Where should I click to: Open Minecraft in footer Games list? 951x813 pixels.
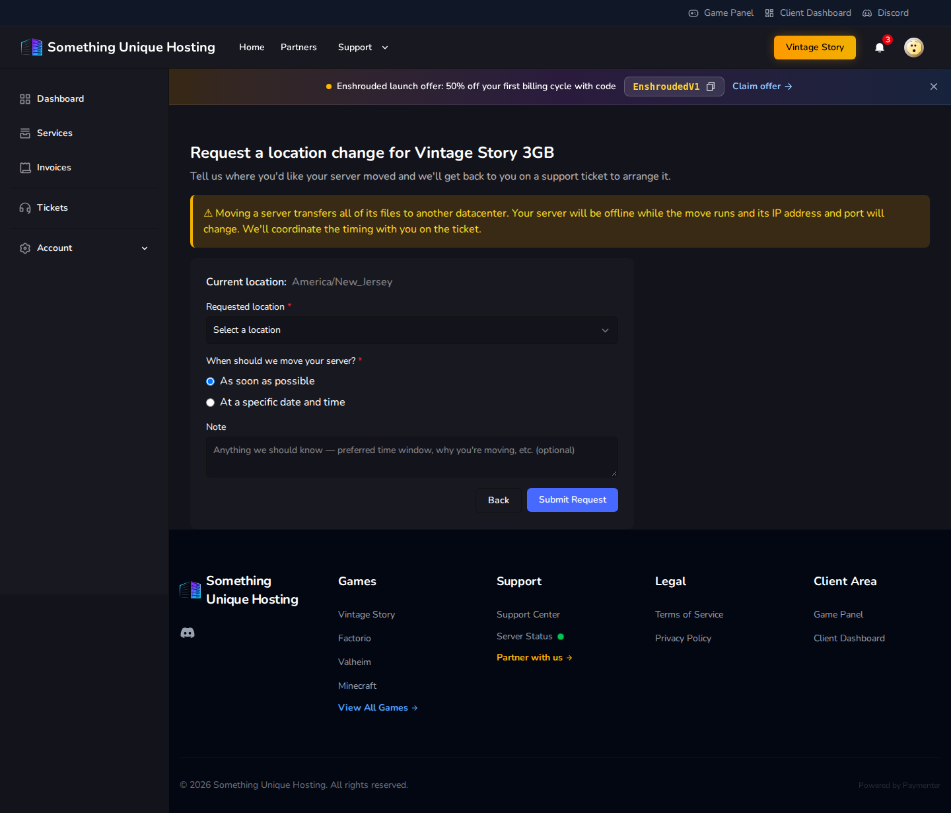click(357, 686)
